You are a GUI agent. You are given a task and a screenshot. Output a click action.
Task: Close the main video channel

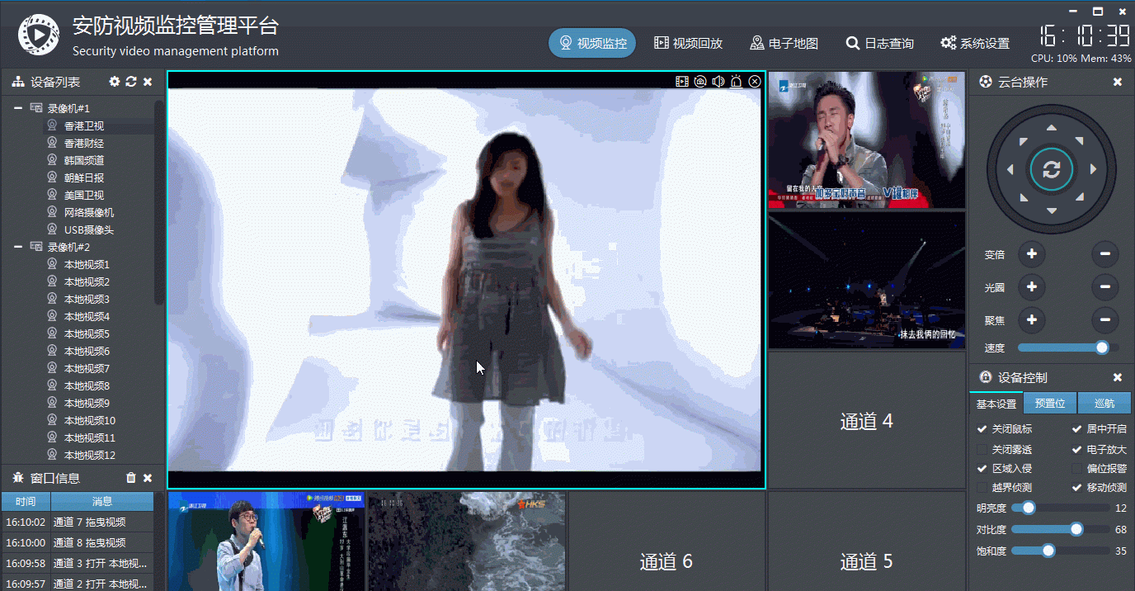pyautogui.click(x=755, y=81)
